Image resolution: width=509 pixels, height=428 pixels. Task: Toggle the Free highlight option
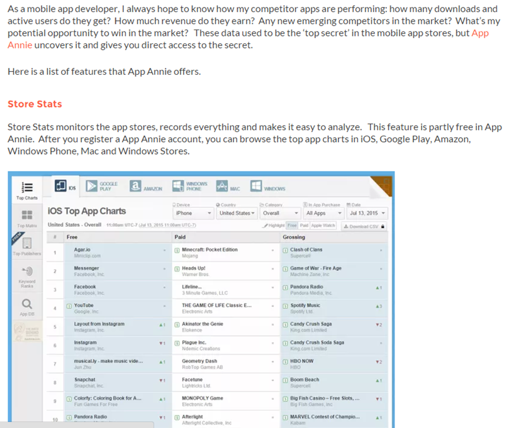point(292,225)
